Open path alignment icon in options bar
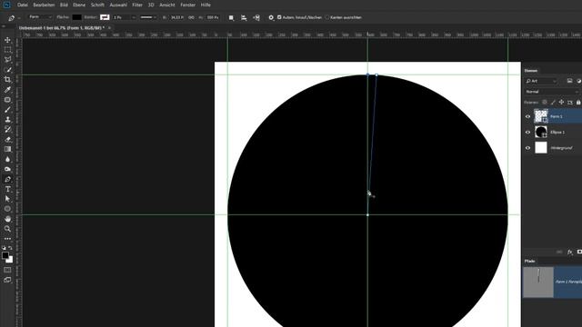This screenshot has height=327, width=582. pos(244,17)
